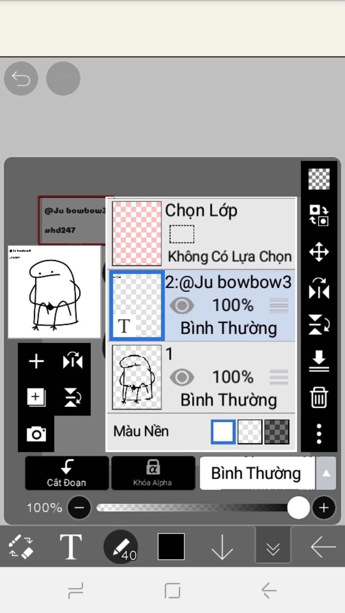Choose the white background color swatch
Screen dimensions: 345x613
[x=223, y=431]
